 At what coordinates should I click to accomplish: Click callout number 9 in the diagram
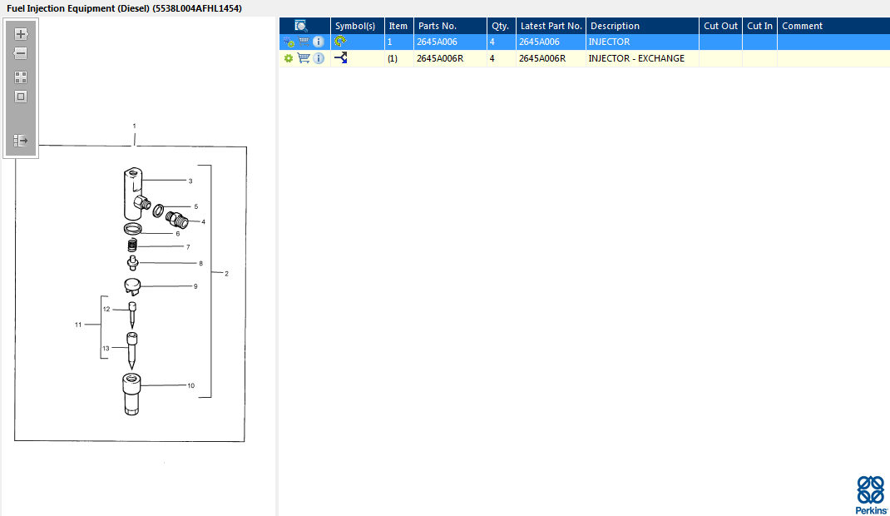pos(195,286)
